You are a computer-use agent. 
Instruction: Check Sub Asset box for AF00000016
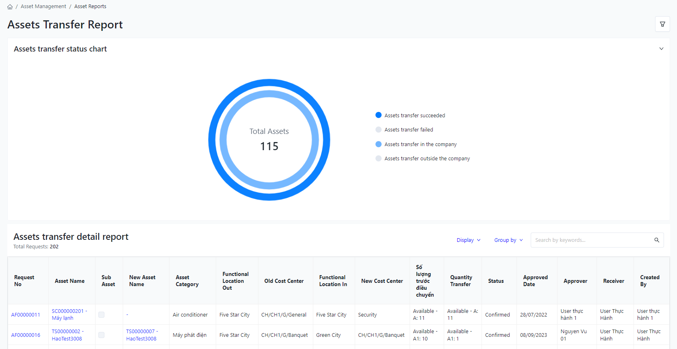[102, 335]
